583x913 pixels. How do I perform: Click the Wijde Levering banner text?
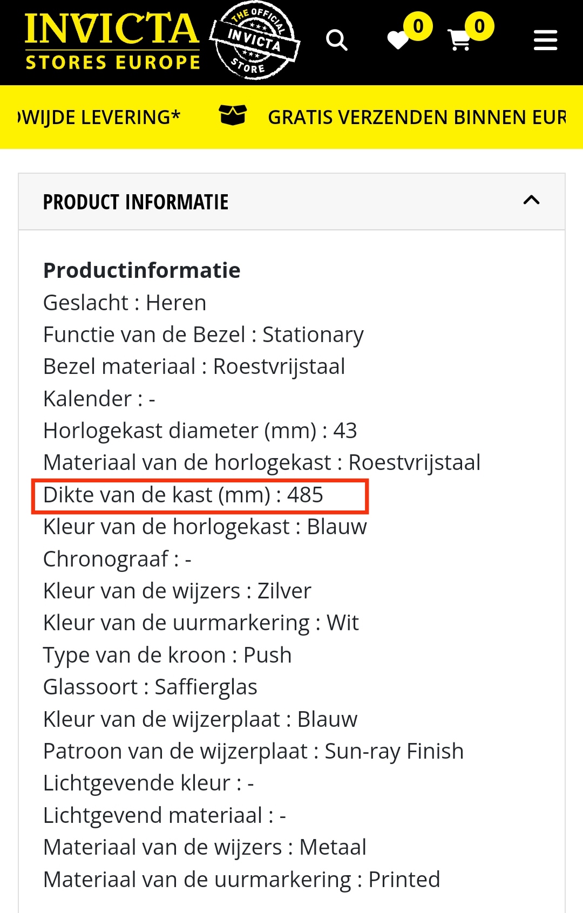coord(99,117)
